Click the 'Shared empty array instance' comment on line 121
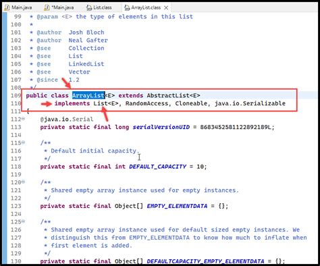The image size is (320, 266). (x=144, y=190)
